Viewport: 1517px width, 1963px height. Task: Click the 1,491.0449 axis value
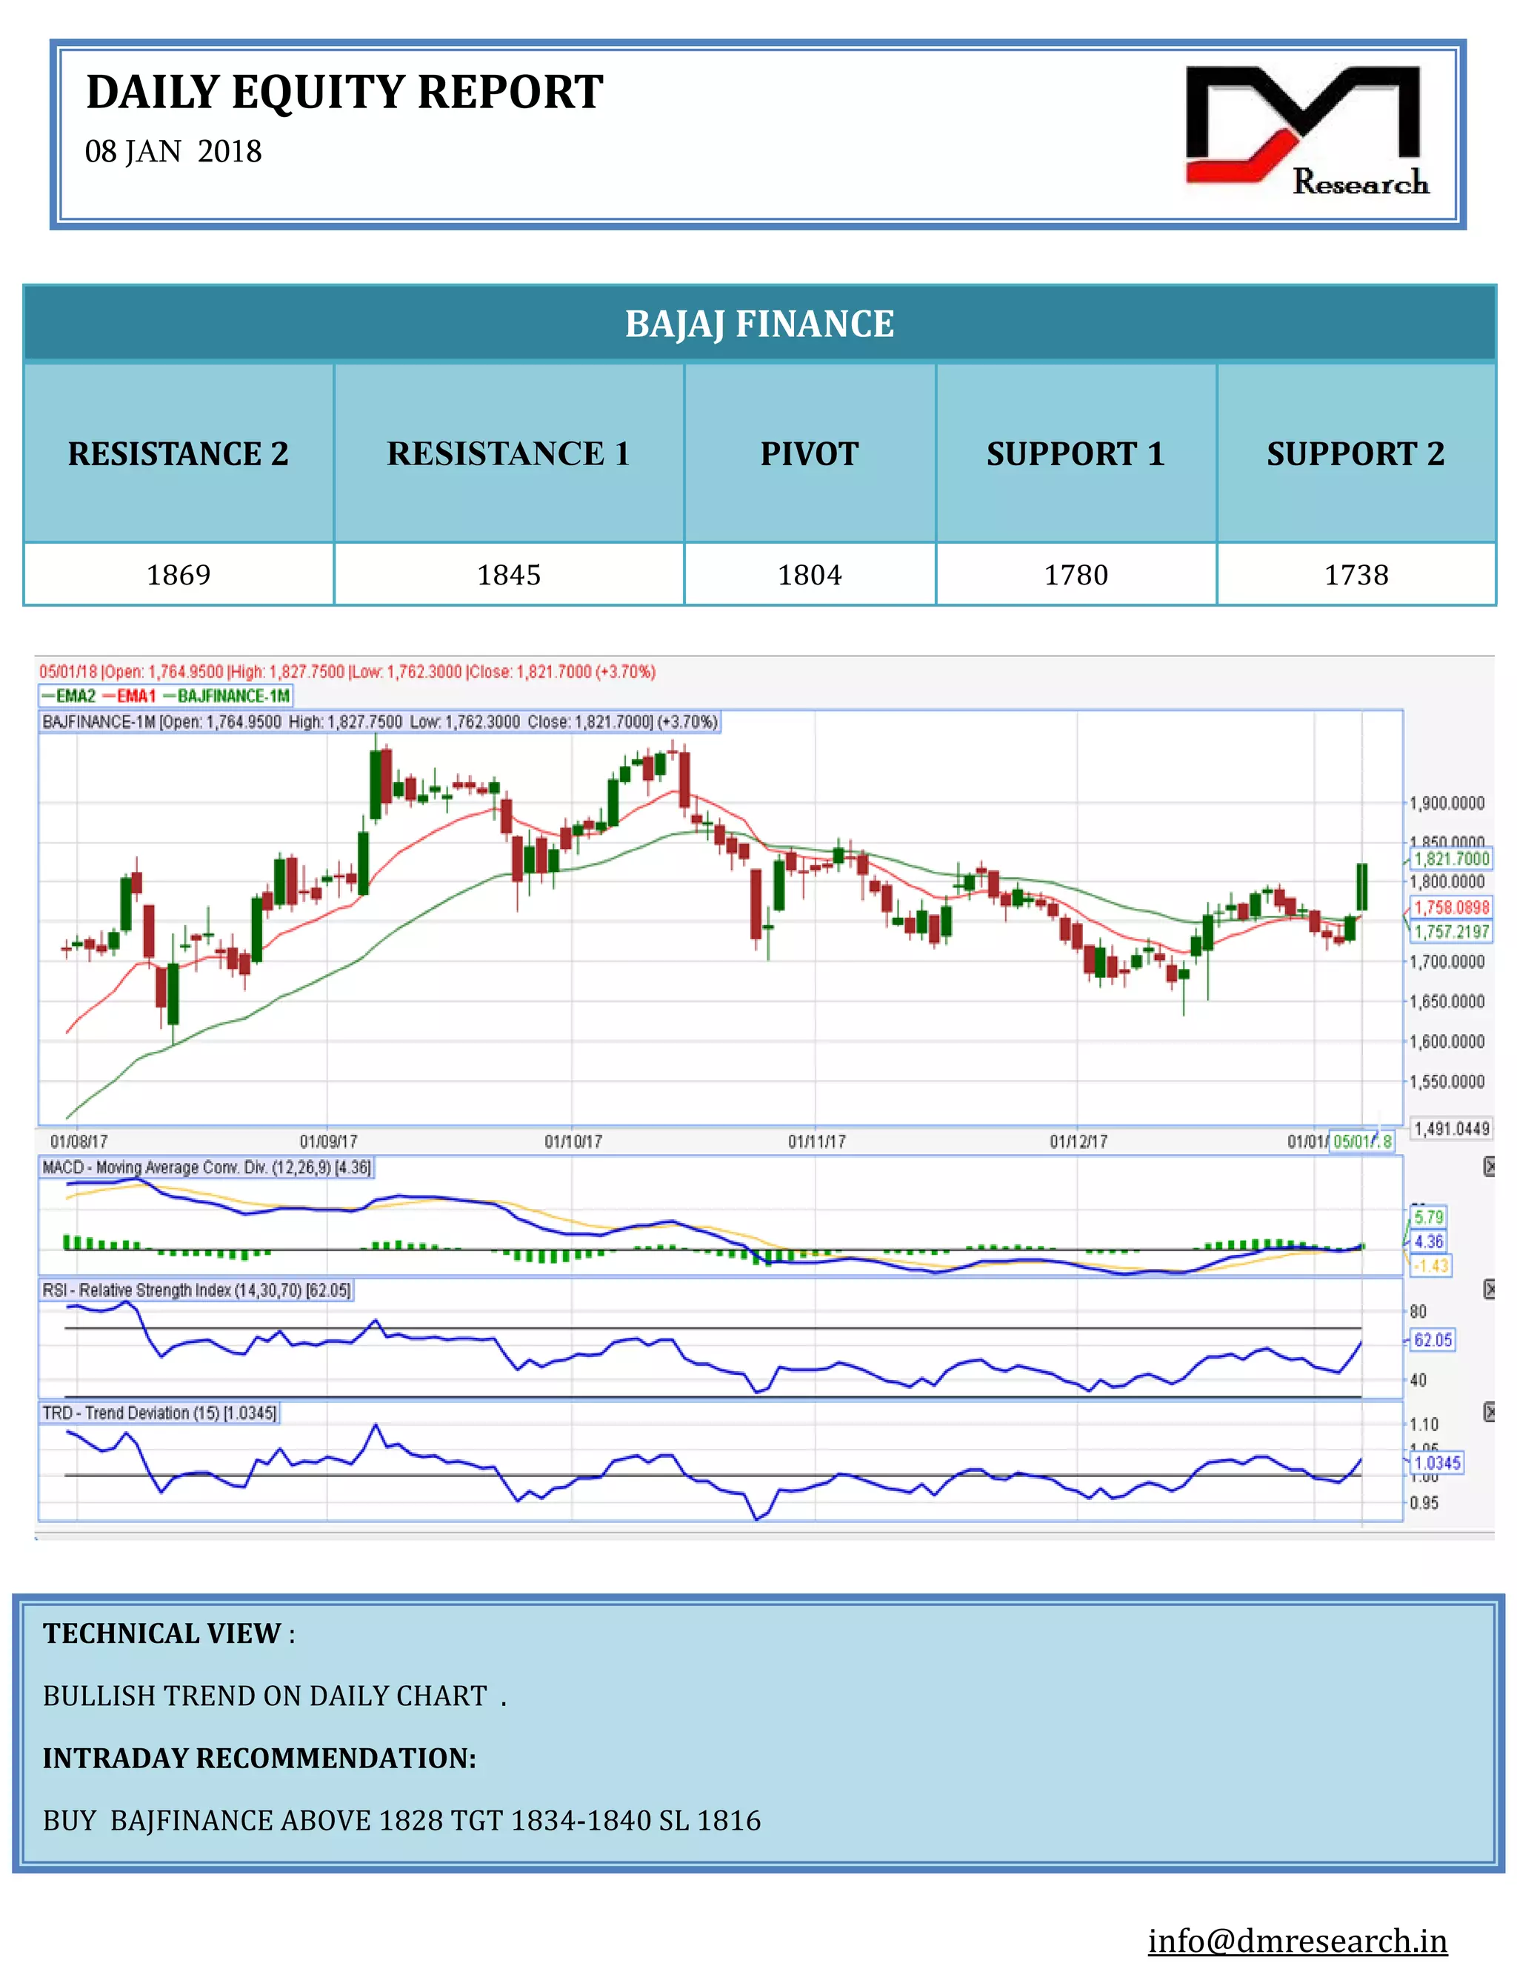click(x=1450, y=1129)
